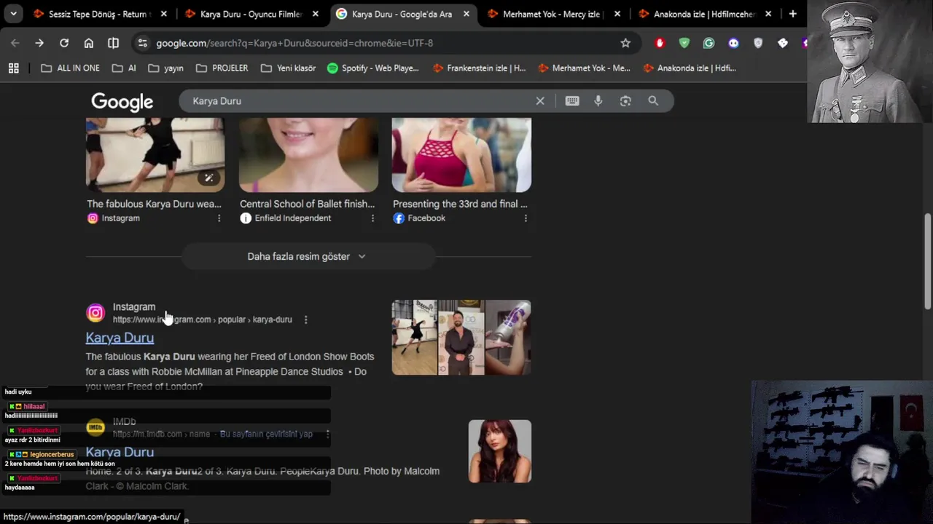Open the Instagram Karya Duru result title
933x524 pixels.
[120, 338]
